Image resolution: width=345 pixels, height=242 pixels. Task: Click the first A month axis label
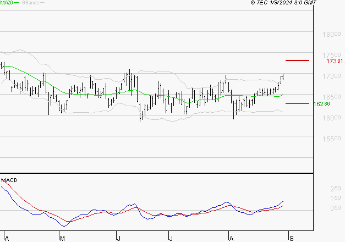[x=7, y=239]
